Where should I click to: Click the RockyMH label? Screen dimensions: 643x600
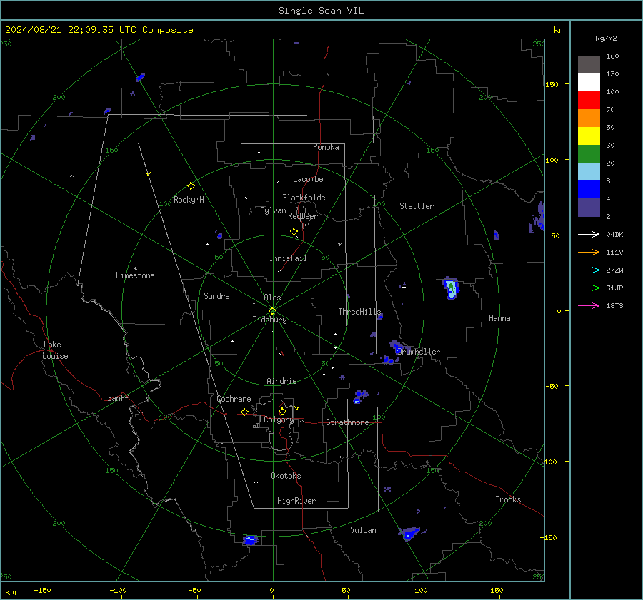pos(189,200)
